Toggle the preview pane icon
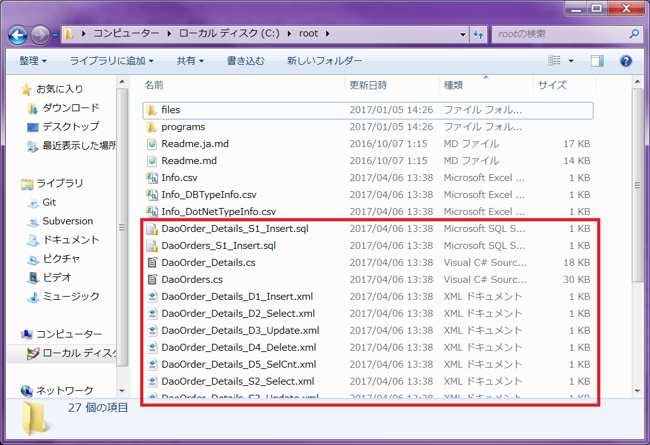The height and width of the screenshot is (445, 650). click(x=597, y=61)
